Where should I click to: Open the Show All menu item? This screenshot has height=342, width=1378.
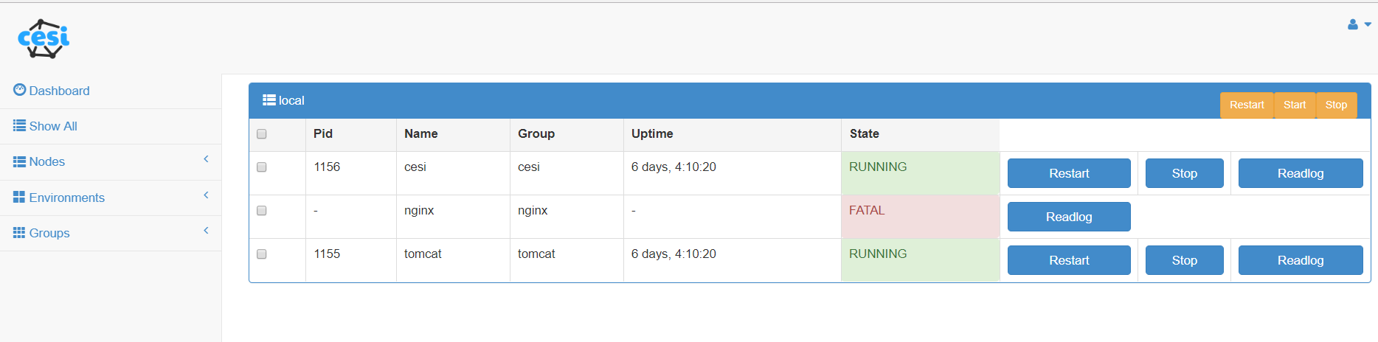coord(53,126)
